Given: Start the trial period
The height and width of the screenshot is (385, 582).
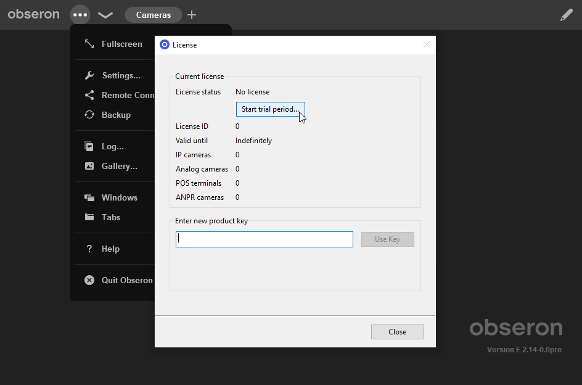Looking at the screenshot, I should 271,109.
